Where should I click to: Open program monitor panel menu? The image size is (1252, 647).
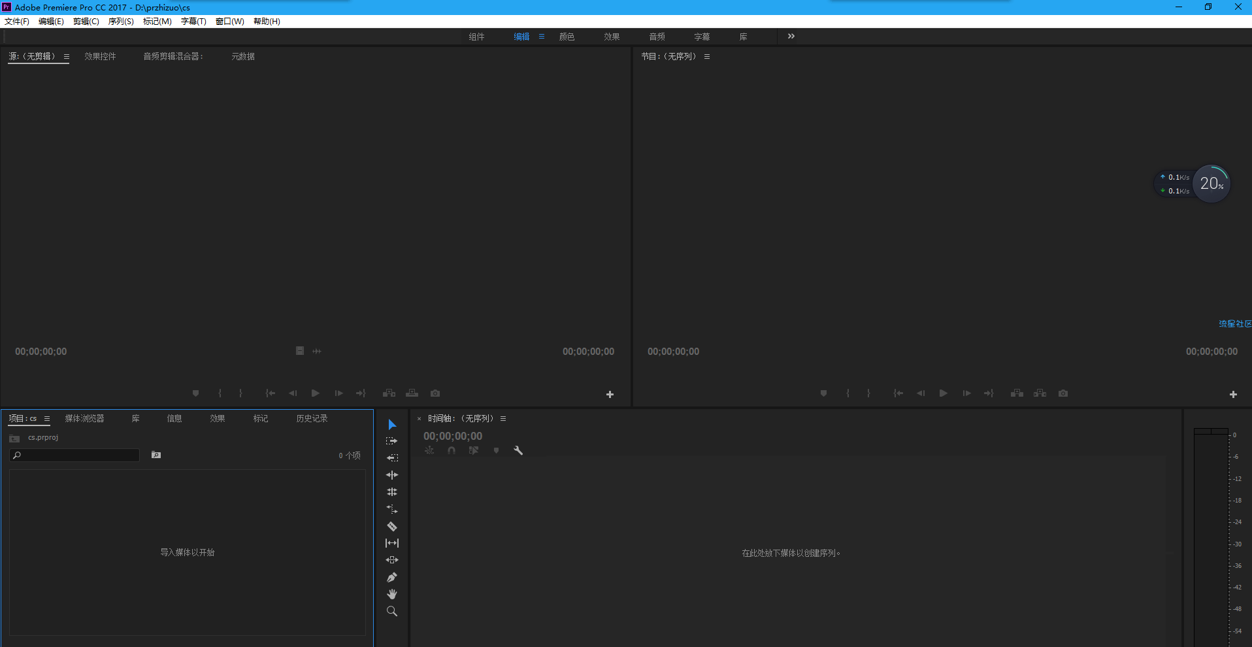(x=707, y=57)
